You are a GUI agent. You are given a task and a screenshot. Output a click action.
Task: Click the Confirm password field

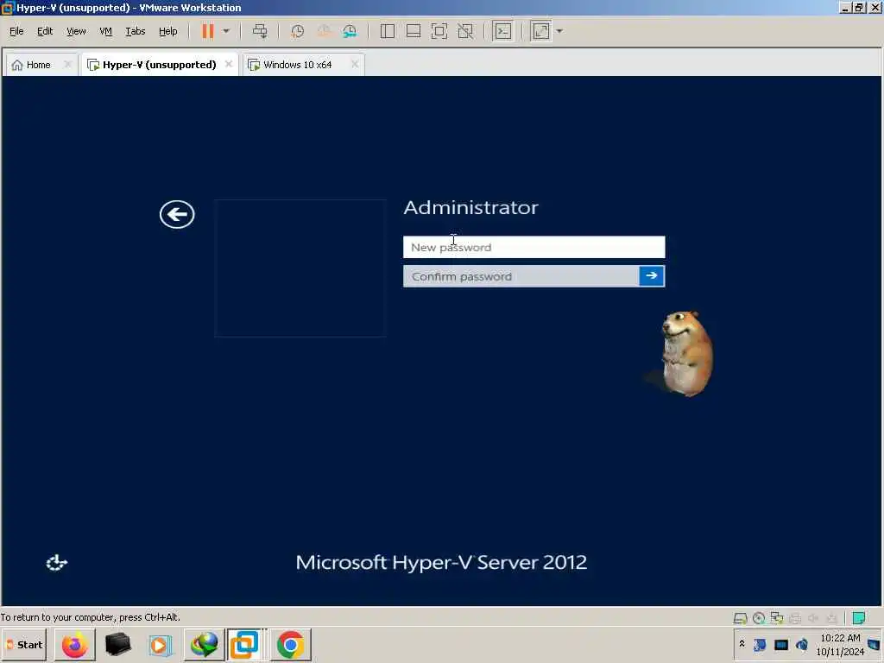click(521, 276)
